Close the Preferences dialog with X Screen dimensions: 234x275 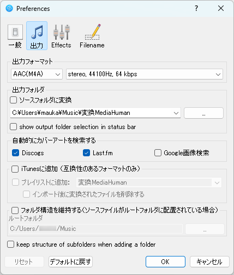click(x=221, y=8)
